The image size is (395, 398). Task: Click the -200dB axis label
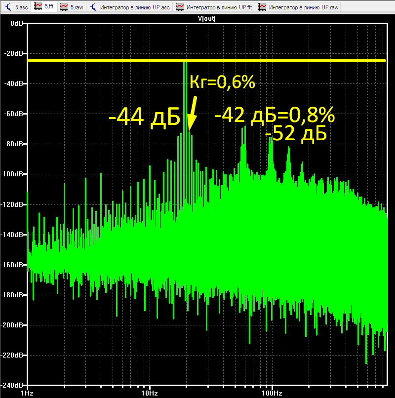(12, 325)
